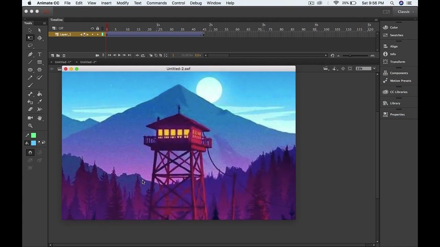Open the Classic workspace dropdown

click(x=406, y=12)
